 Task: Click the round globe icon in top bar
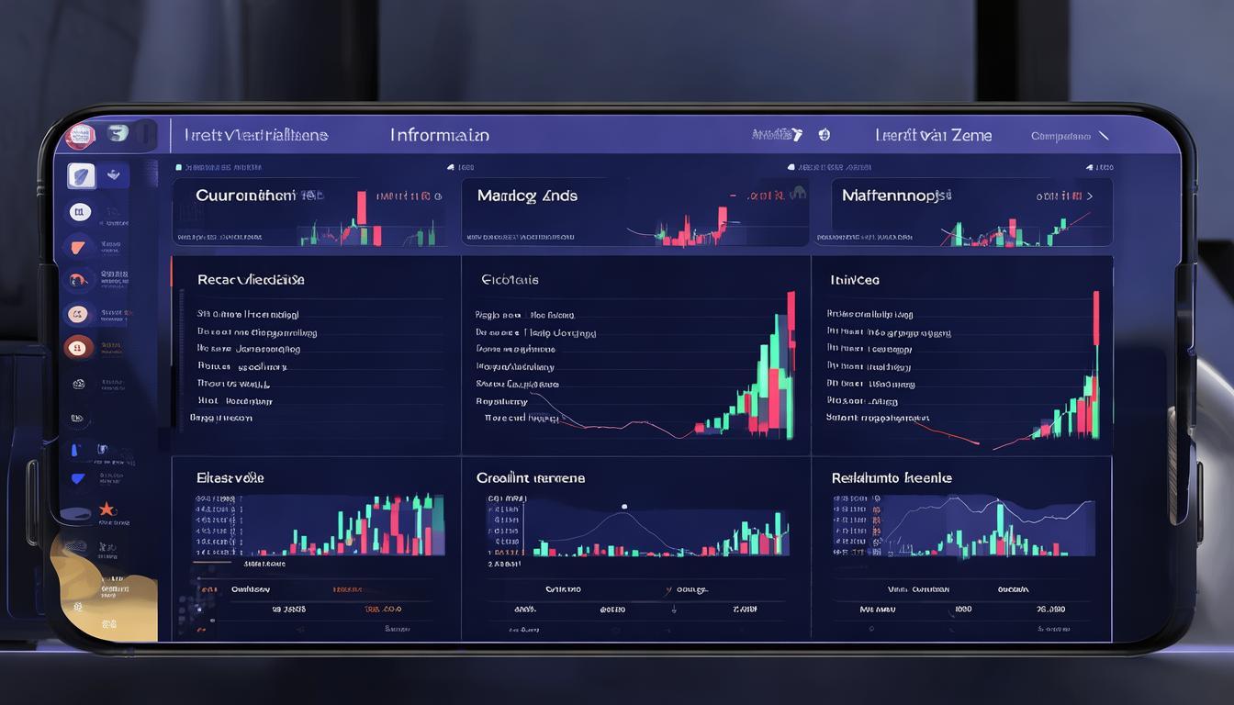pos(824,135)
